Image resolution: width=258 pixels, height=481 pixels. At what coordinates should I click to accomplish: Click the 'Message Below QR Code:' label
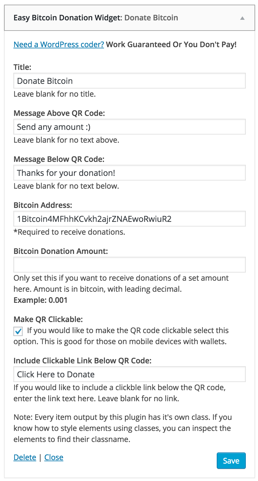[59, 159]
